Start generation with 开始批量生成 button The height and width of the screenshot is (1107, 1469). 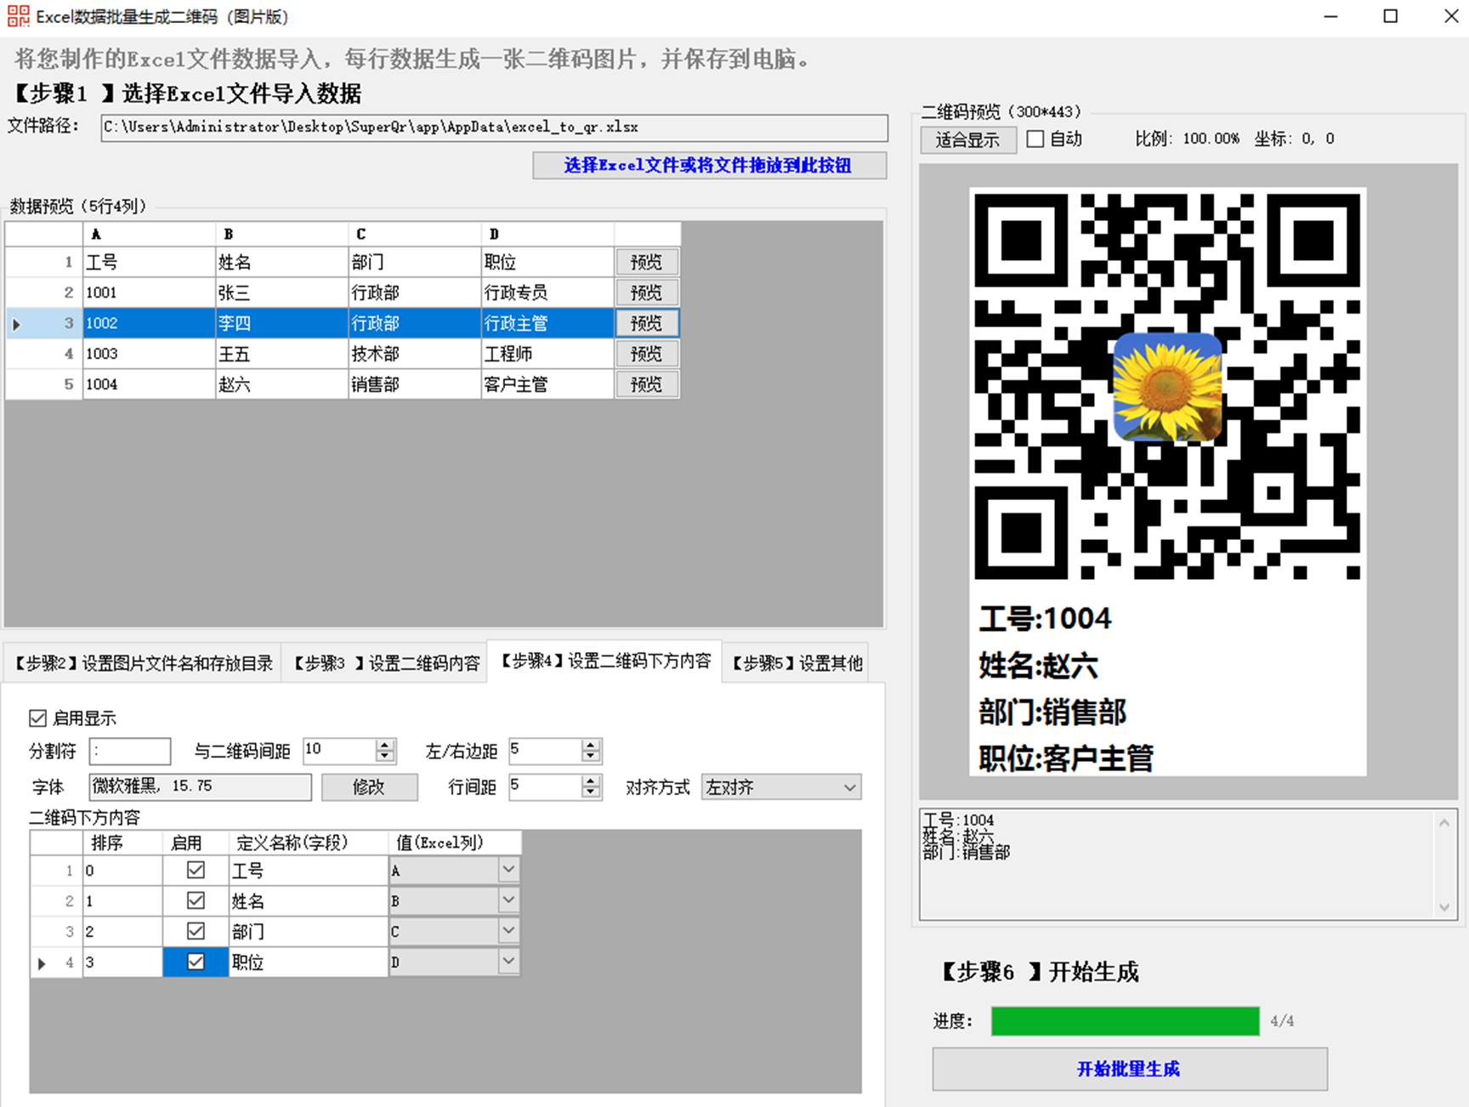coord(1129,1069)
